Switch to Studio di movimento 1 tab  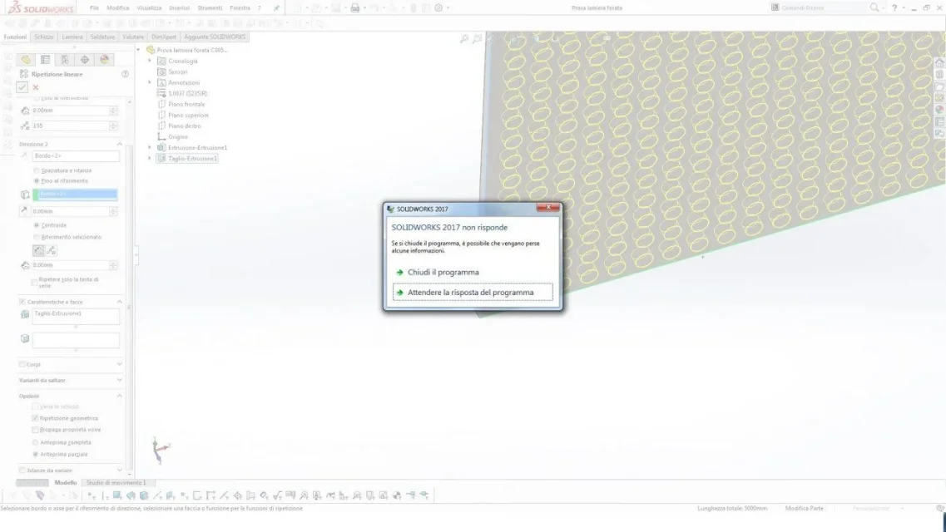click(116, 483)
